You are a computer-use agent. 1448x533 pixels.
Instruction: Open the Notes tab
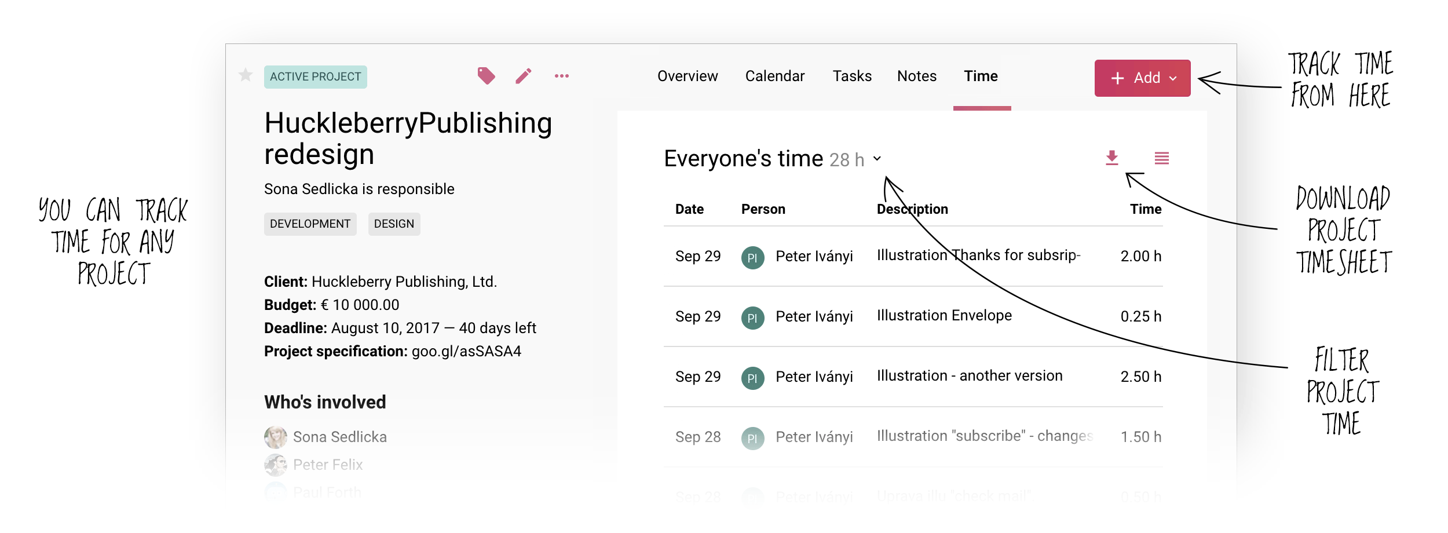tap(917, 76)
